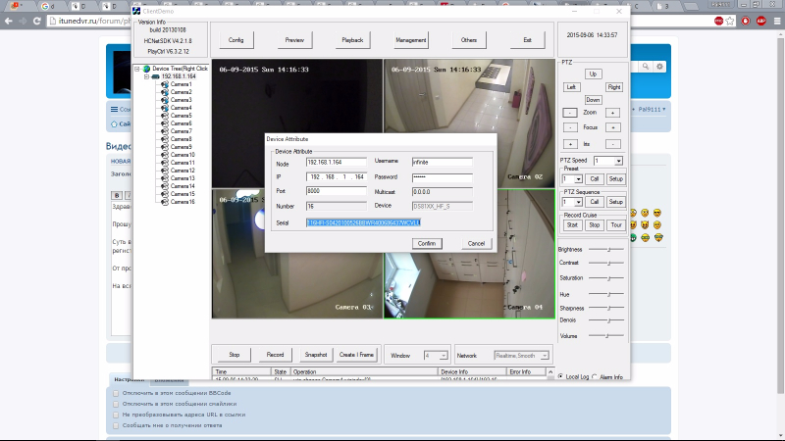Click the Create I Frame button
This screenshot has height=441, width=785.
point(356,355)
